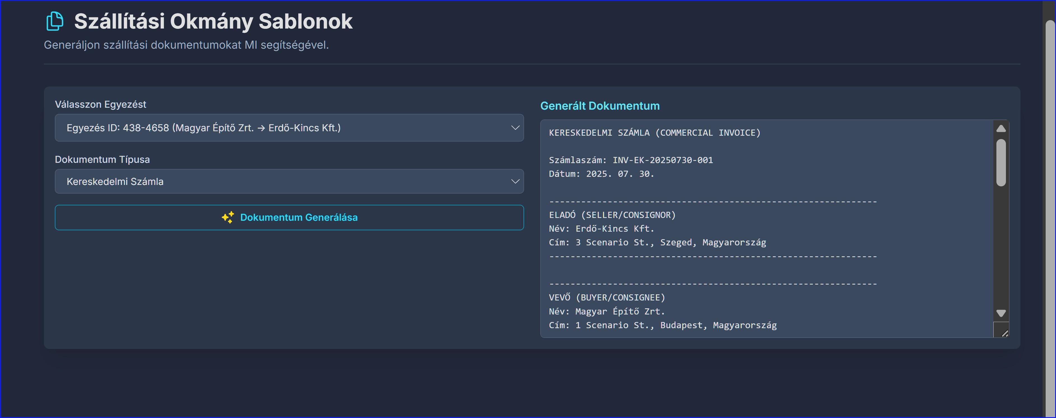Click the VEVŐ (BUYER/CONSIGNEE) line in the document
1056x418 pixels.
607,297
